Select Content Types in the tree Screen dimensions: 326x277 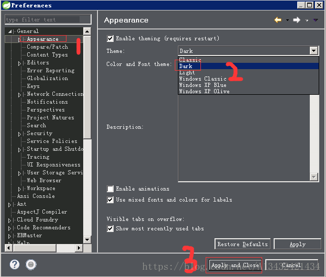(x=48, y=55)
